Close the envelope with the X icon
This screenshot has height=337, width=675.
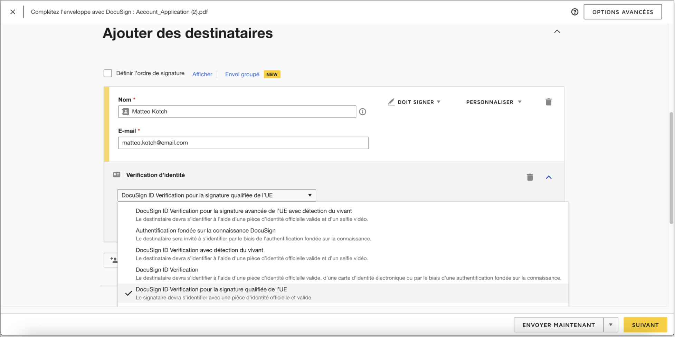pos(13,12)
